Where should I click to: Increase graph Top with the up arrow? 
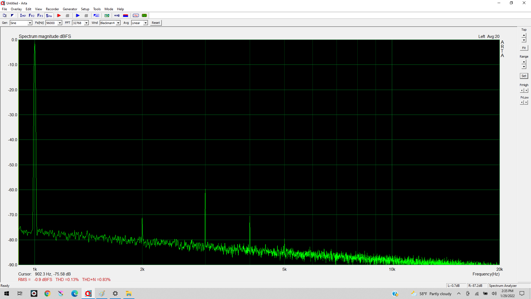pos(524,35)
